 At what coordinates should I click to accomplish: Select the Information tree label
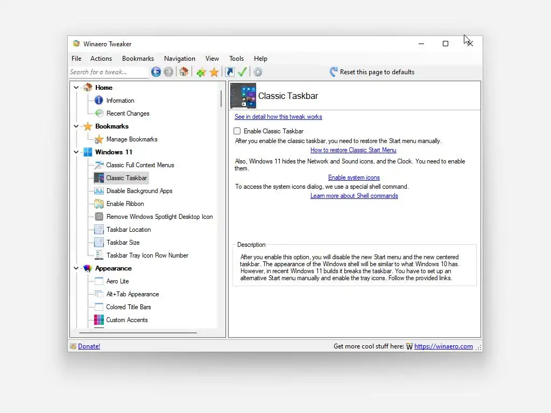120,101
